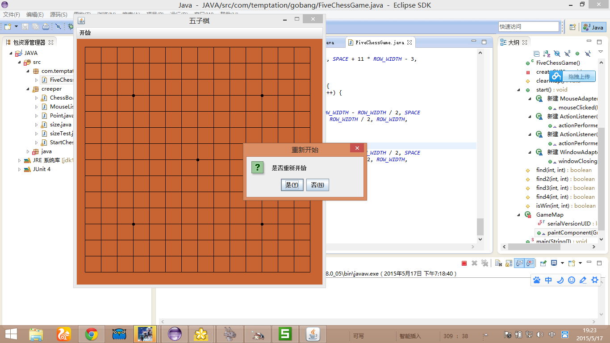Collapse the 新建 MouseAdapter outline node
This screenshot has height=343, width=610.
[x=530, y=98]
